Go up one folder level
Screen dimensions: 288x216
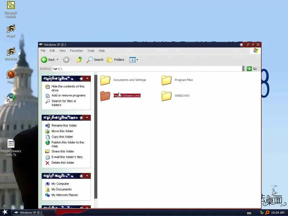click(x=80, y=60)
